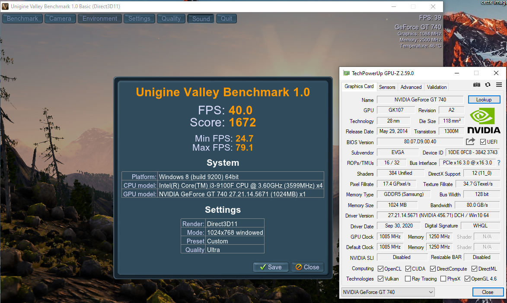Image resolution: width=507 pixels, height=303 pixels.
Task: Click the CPU model row in System table
Action: point(223,186)
